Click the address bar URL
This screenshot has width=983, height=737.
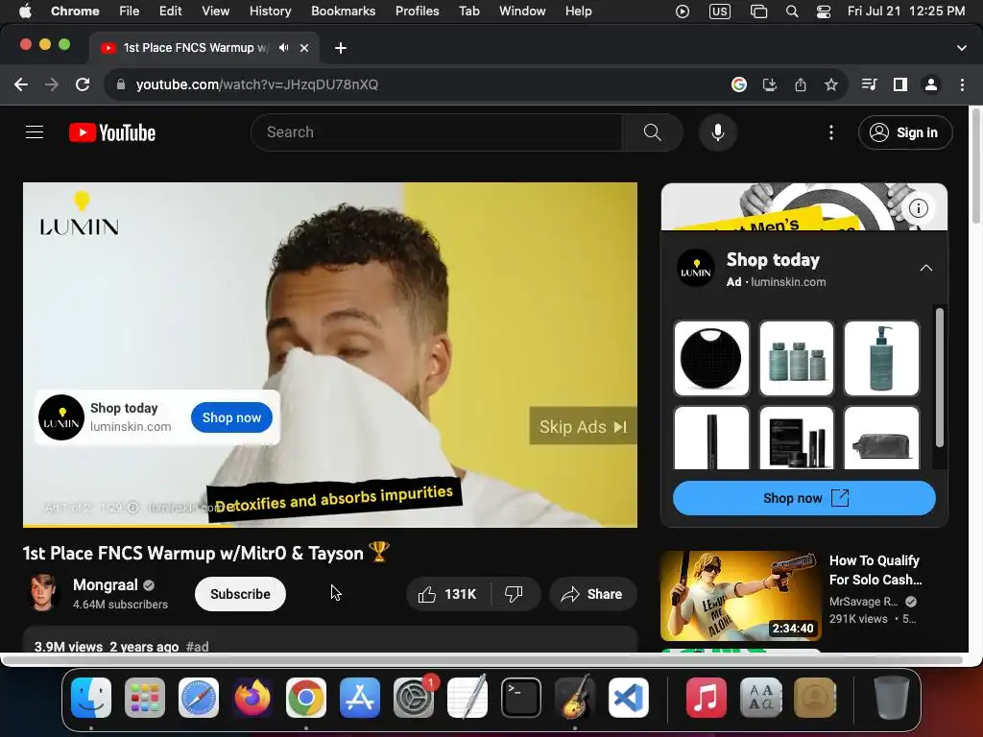[257, 84]
